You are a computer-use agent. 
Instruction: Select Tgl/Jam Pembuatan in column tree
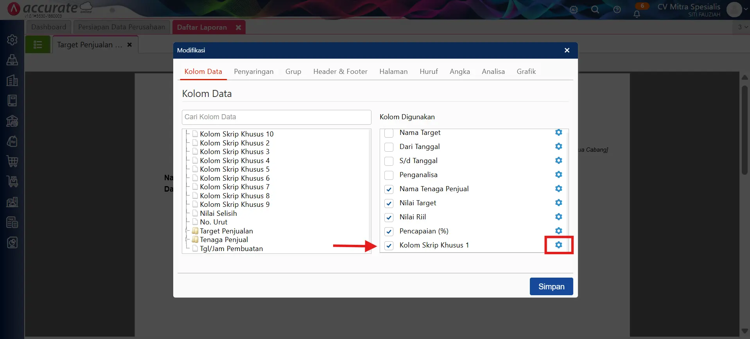231,249
